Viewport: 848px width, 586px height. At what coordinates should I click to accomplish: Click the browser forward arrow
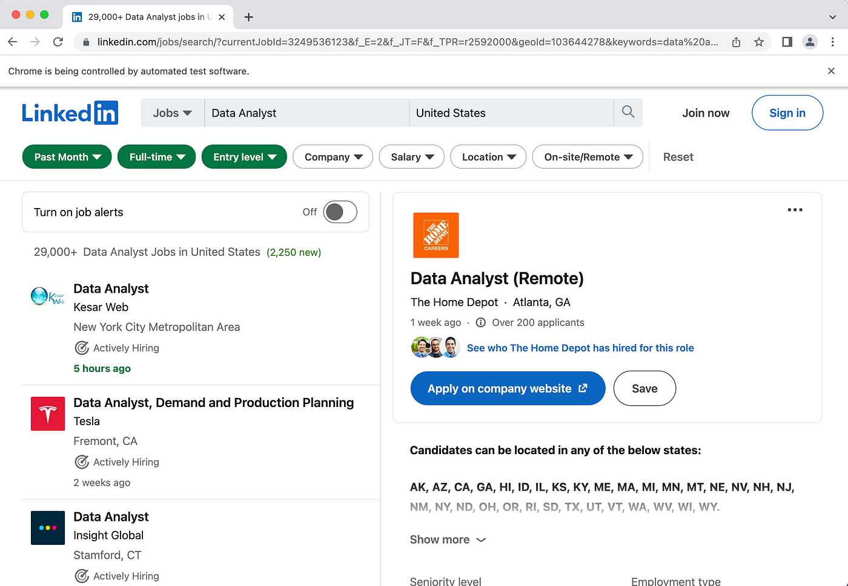click(x=35, y=42)
